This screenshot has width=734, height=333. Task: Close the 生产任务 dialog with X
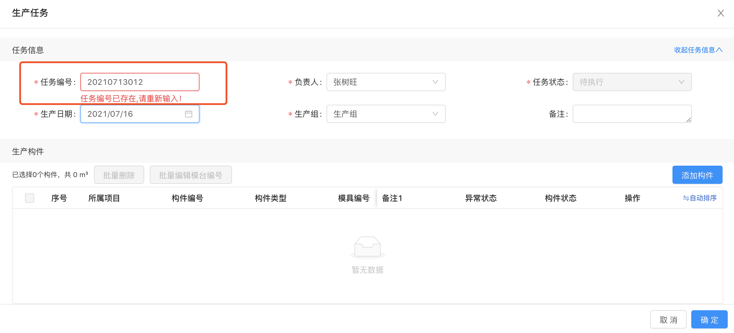point(721,13)
